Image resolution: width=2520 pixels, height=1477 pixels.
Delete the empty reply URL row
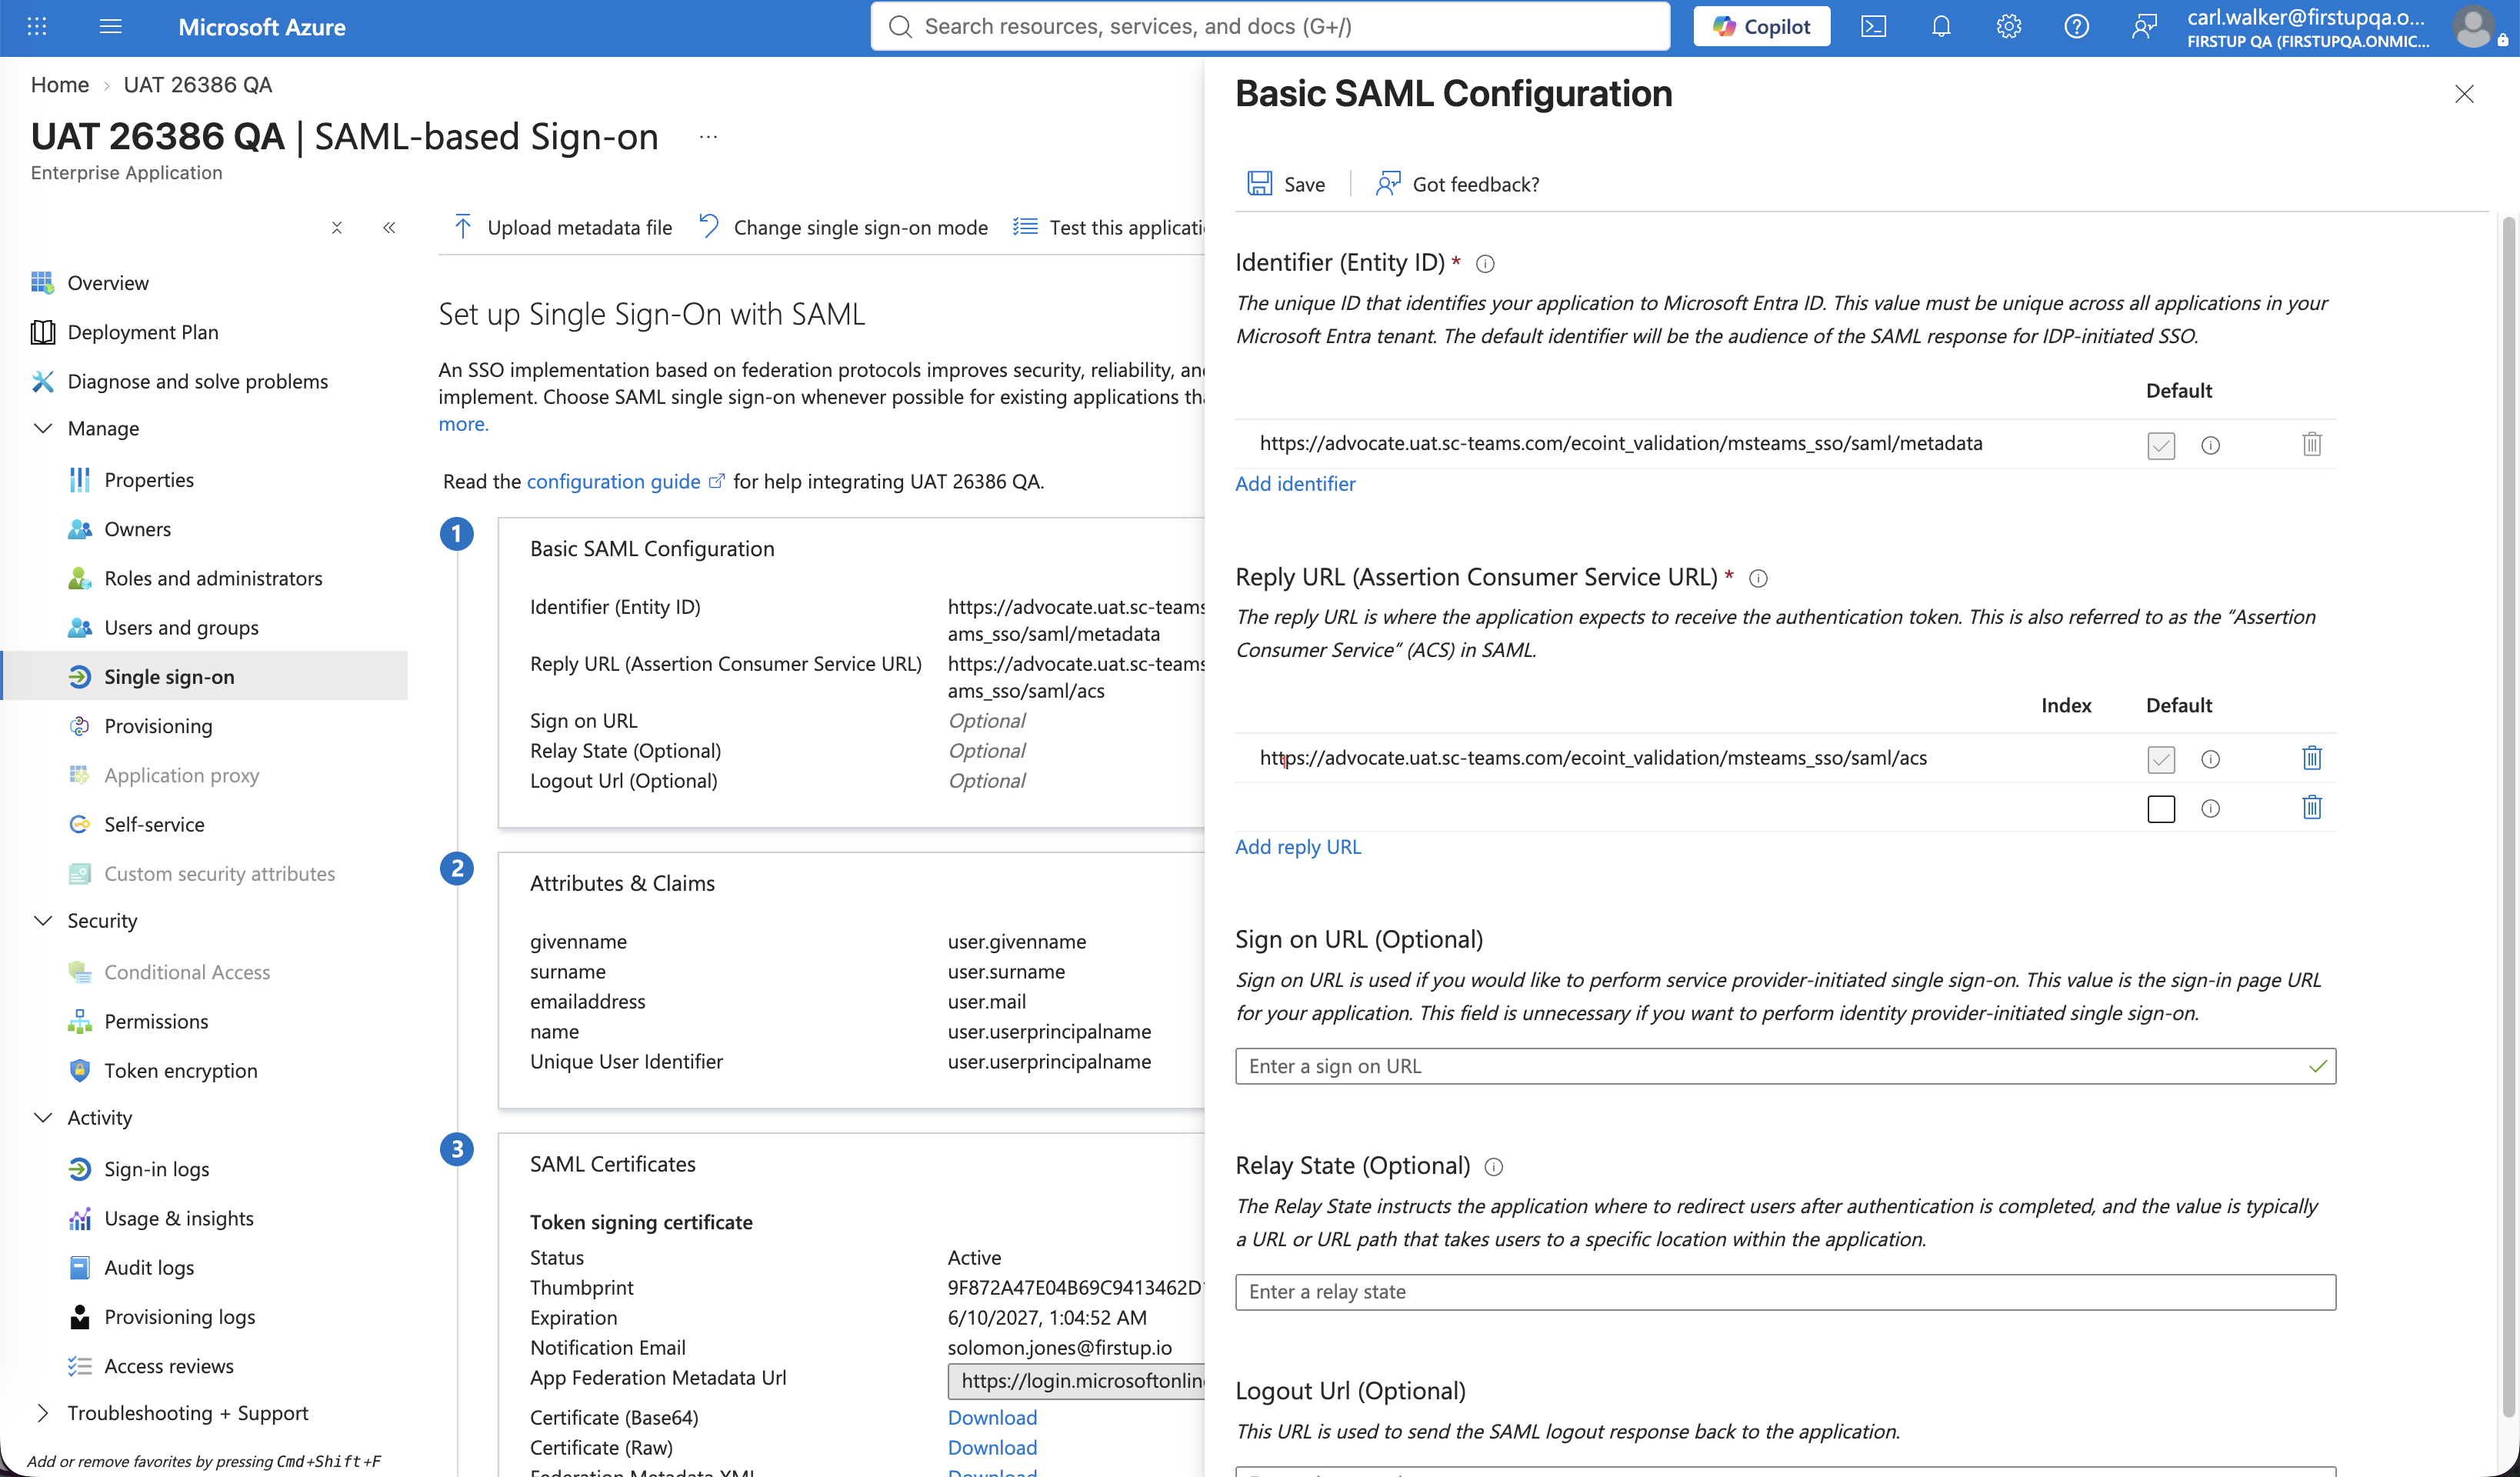2312,807
